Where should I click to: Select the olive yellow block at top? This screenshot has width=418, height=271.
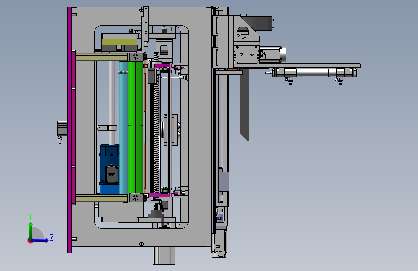tap(119, 42)
